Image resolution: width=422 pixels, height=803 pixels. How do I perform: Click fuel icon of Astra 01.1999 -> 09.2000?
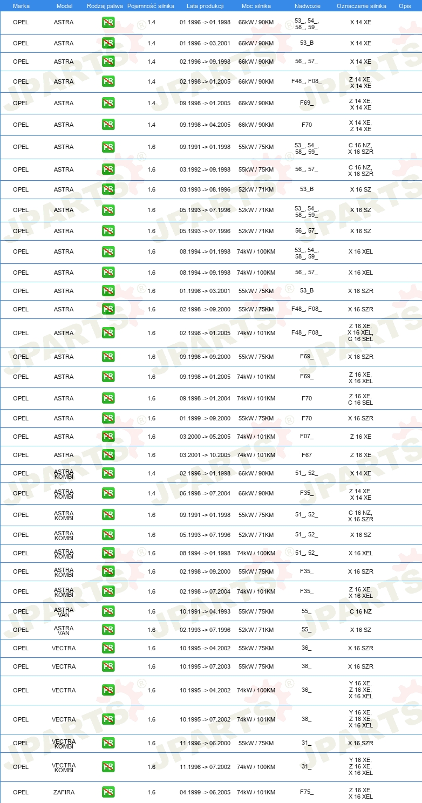pyautogui.click(x=108, y=418)
